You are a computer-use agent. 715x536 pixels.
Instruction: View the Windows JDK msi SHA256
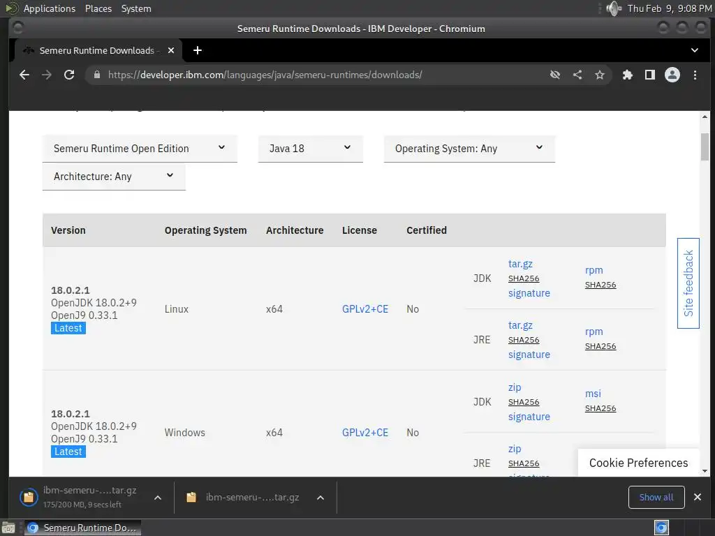point(600,408)
